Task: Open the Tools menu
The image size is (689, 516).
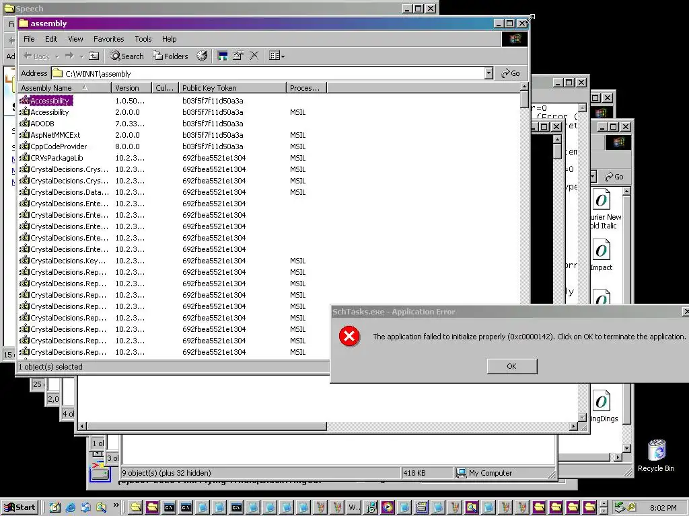Action: pos(143,39)
